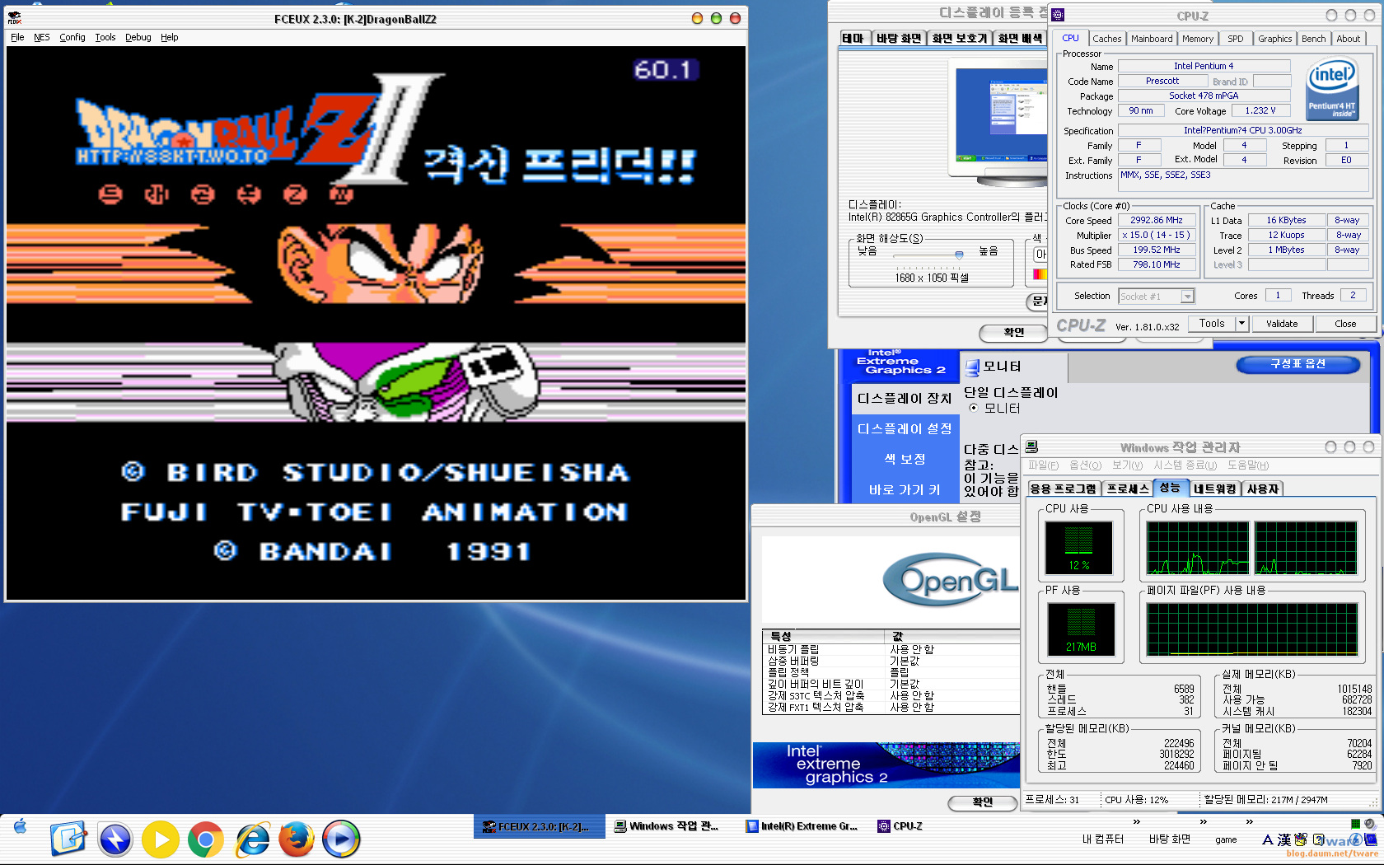This screenshot has height=865, width=1384.
Task: Open the Help menu in FCEUX
Action: 169,37
